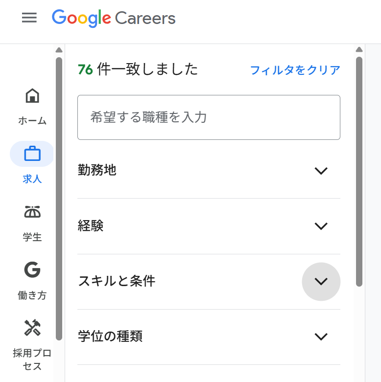
Task: Open the 学生 propeller cap icon
Action: click(32, 212)
